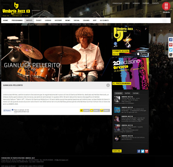
Task: Open Twitter from the side floating bar
Action: [x=171, y=50]
